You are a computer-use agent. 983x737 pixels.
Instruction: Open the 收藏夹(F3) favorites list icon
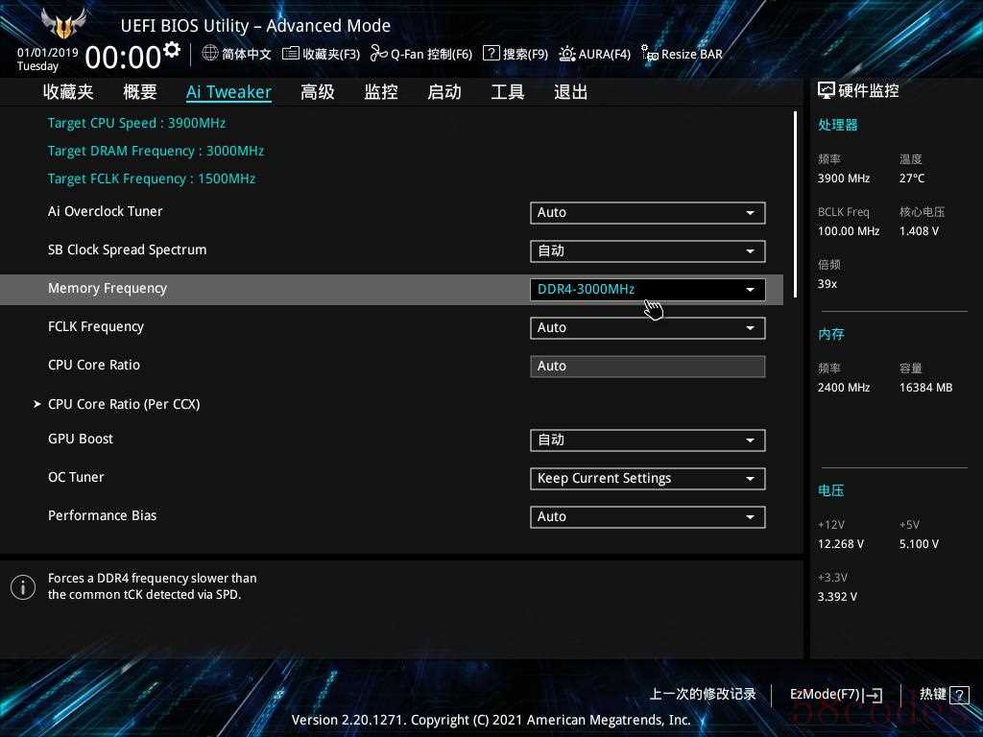pyautogui.click(x=290, y=54)
